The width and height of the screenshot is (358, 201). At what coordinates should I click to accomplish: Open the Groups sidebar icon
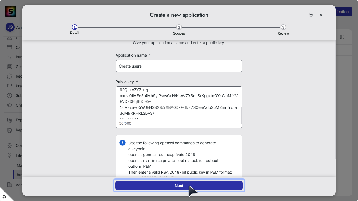(x=10, y=66)
